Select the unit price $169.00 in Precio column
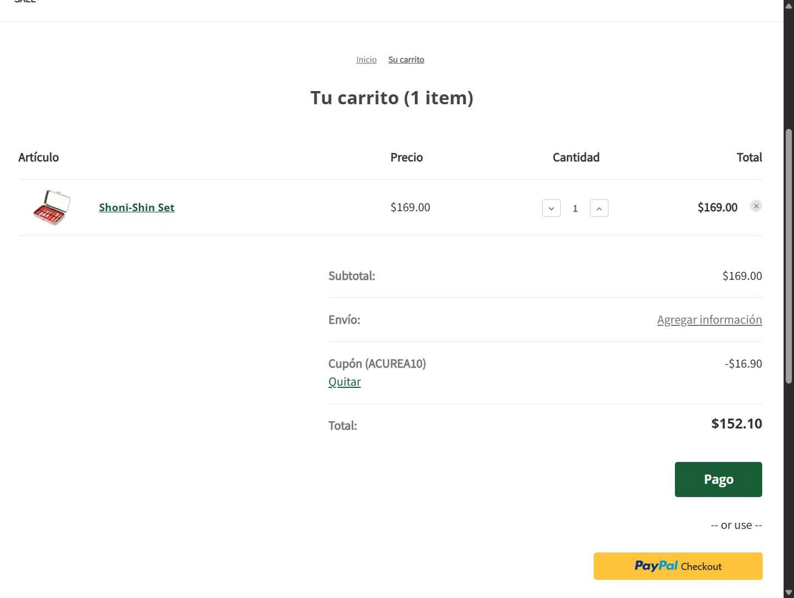Screen dimensions: 794x598 (410, 207)
